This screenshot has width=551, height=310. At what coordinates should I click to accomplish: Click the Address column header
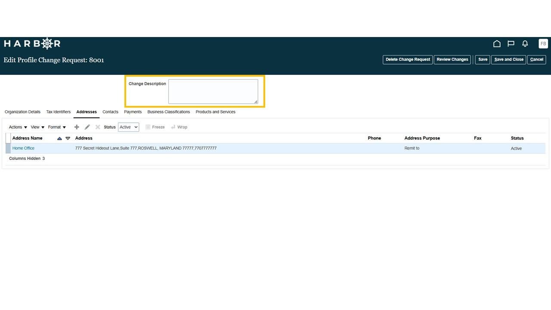[84, 138]
